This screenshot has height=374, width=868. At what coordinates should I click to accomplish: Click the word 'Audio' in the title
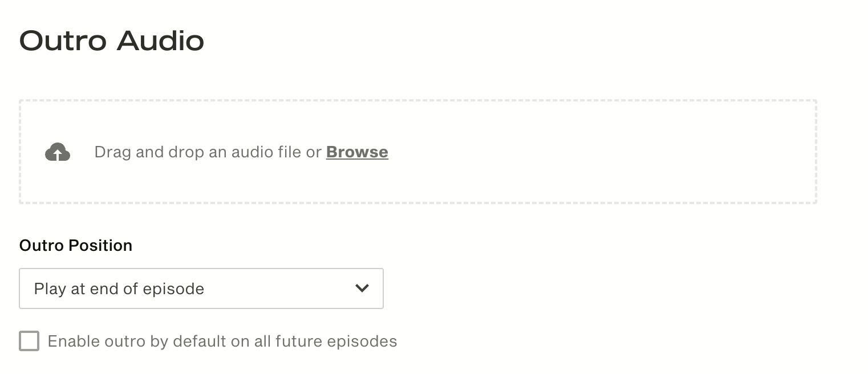(161, 41)
